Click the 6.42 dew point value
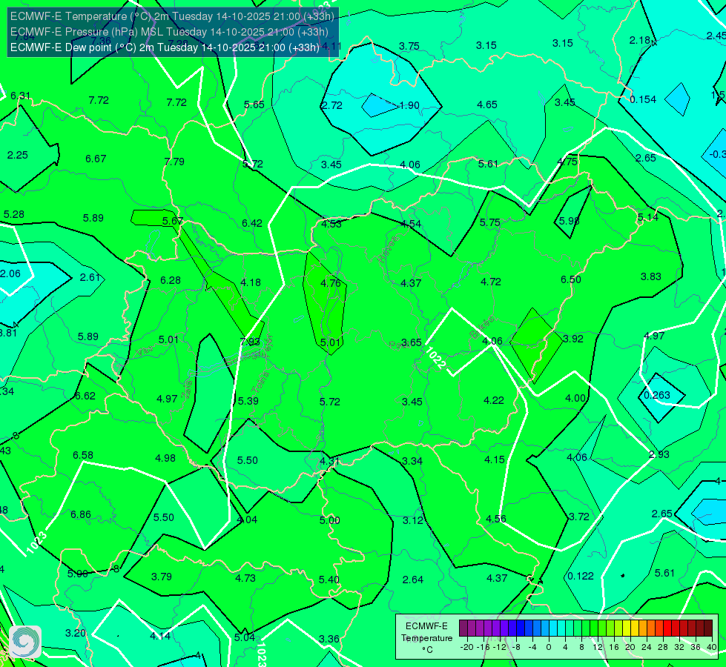The height and width of the screenshot is (667, 726). coord(252,224)
